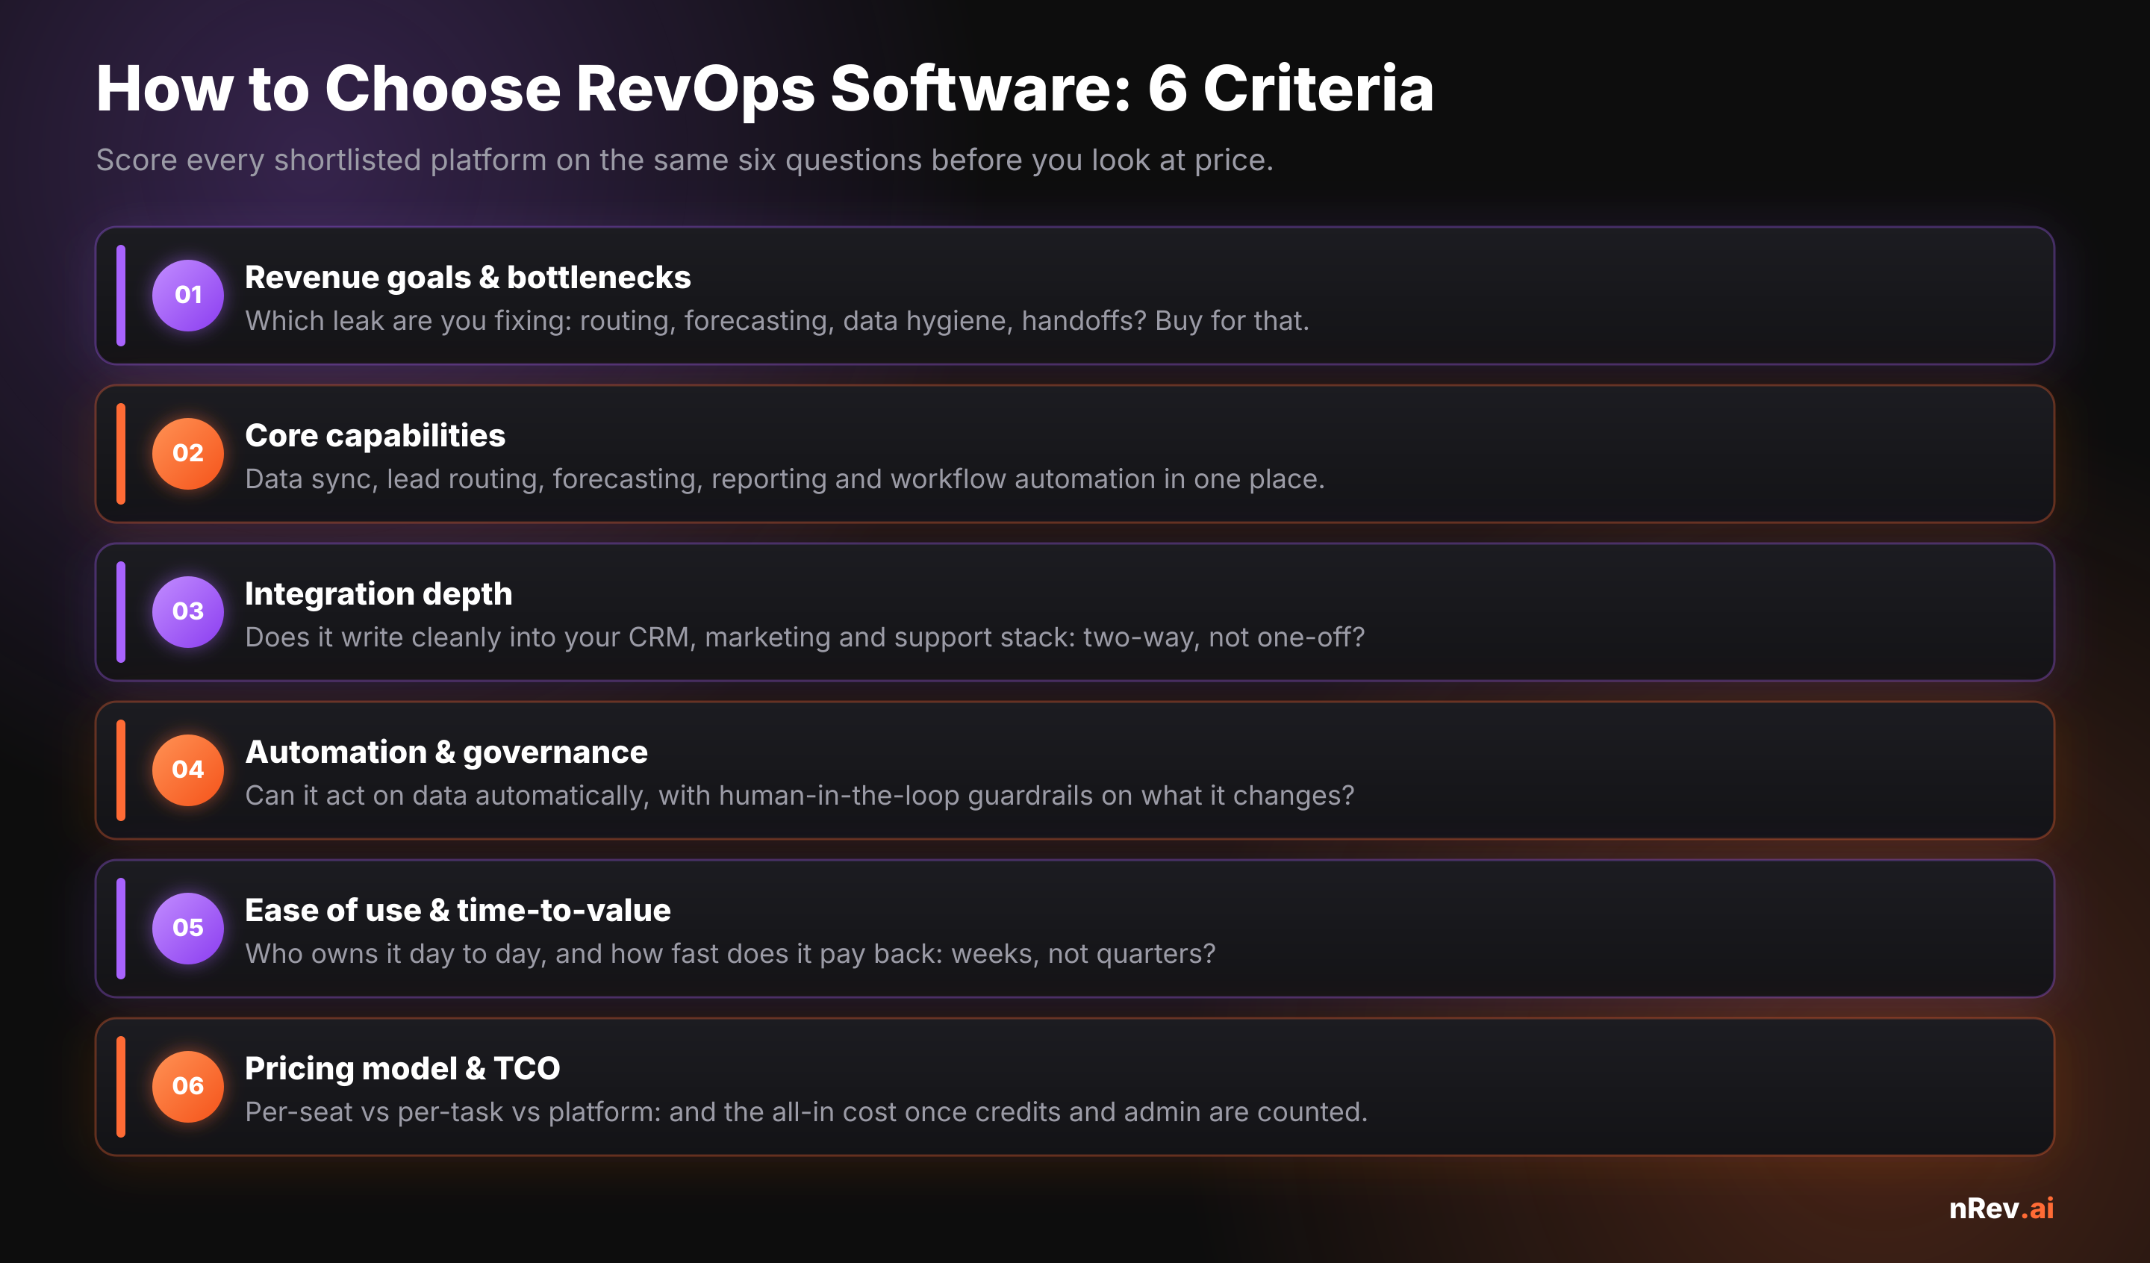The width and height of the screenshot is (2150, 1263).
Task: Click the orange 06 number badge
Action: click(187, 1086)
